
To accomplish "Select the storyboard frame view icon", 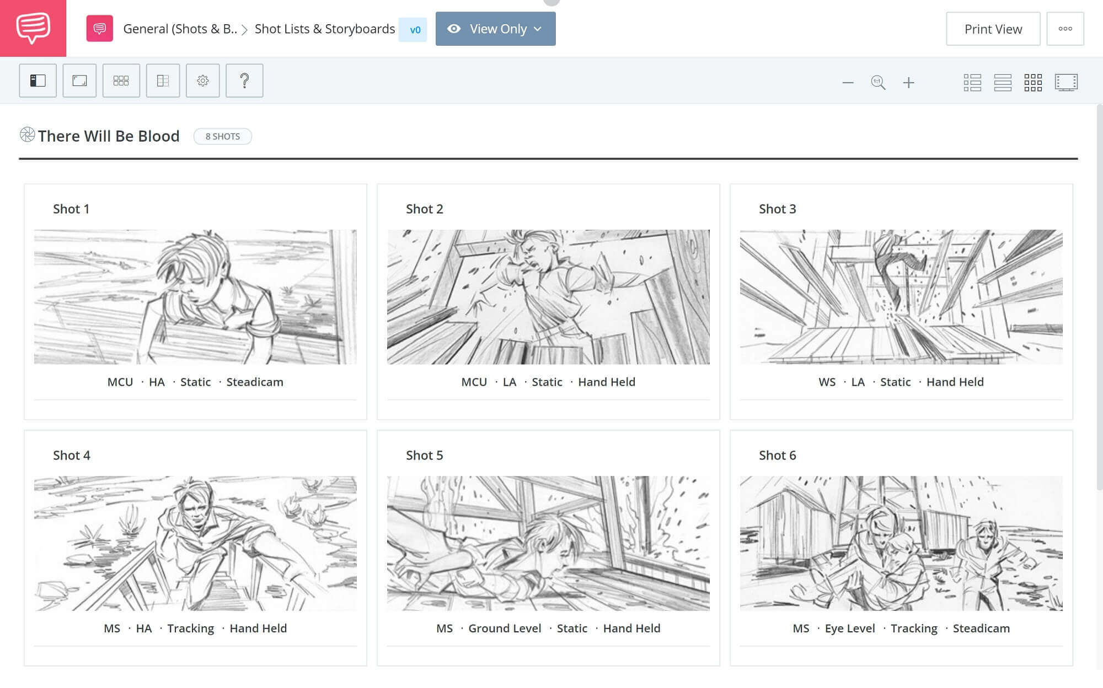I will pos(1067,81).
